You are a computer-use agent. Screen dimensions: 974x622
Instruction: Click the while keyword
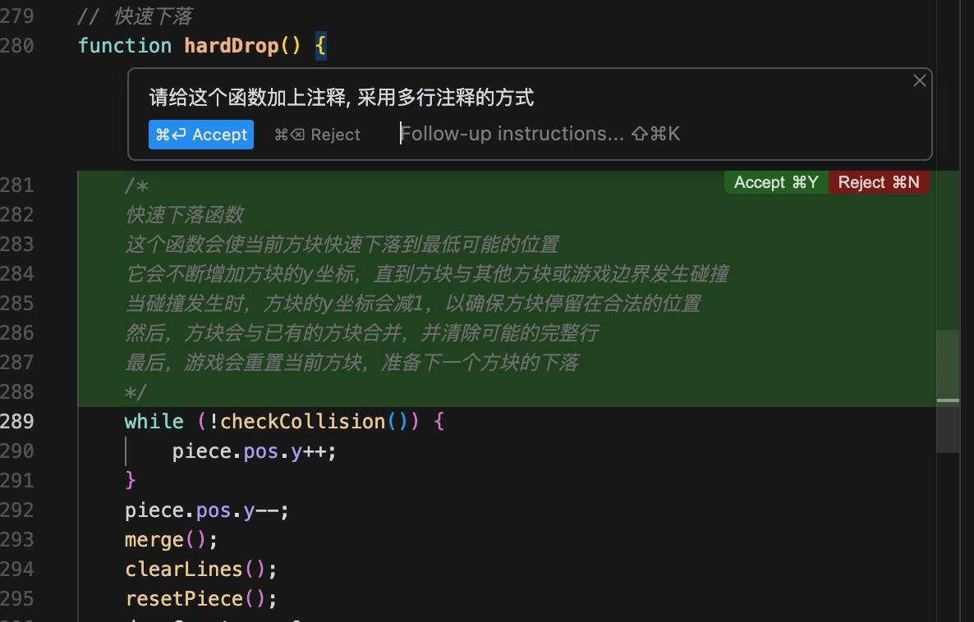[x=154, y=422]
